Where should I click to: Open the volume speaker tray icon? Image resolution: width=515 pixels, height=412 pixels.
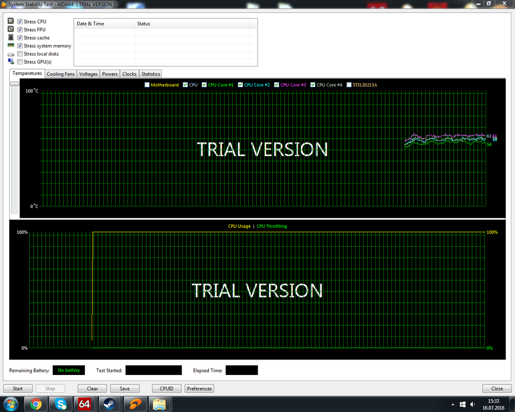[473, 404]
